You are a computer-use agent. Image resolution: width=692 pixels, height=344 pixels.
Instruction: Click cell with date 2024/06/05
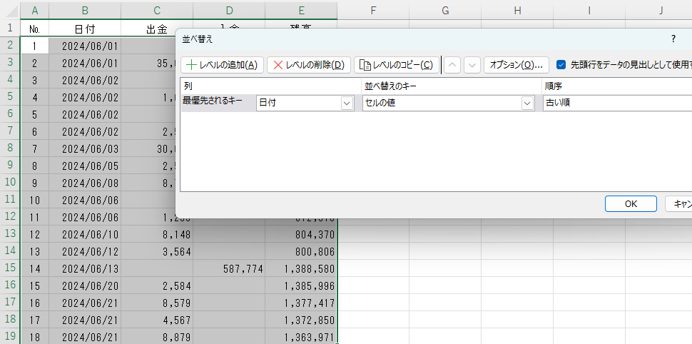(85, 166)
